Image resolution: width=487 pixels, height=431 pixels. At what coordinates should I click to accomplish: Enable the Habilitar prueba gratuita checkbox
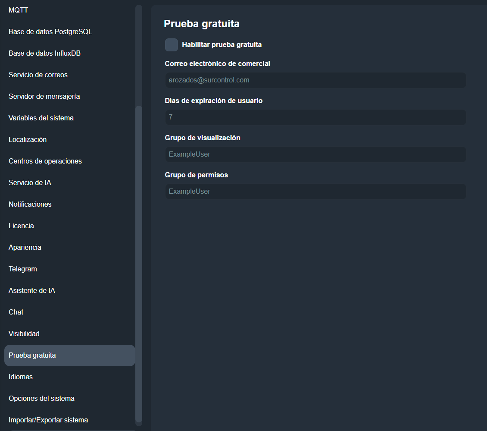[171, 45]
